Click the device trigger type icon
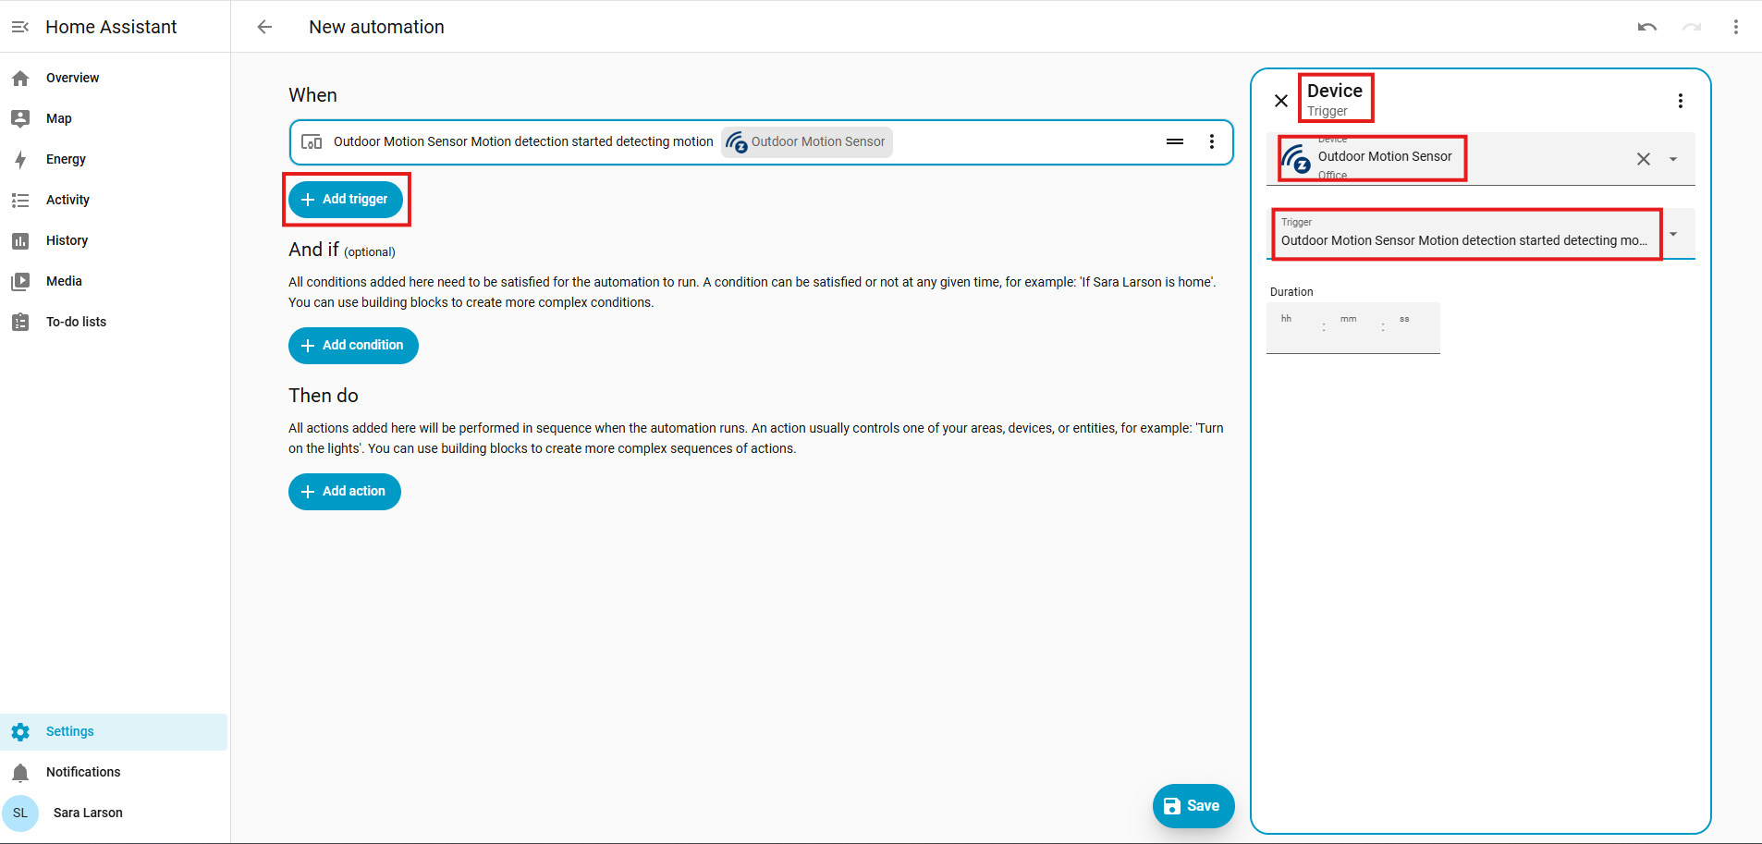1762x844 pixels. 312,142
